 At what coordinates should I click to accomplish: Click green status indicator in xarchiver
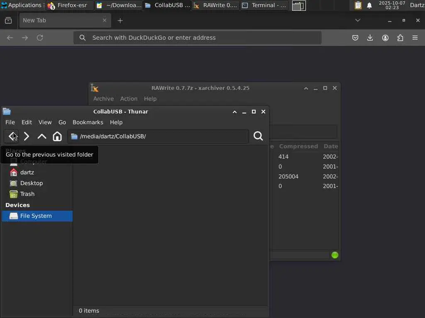click(x=335, y=255)
